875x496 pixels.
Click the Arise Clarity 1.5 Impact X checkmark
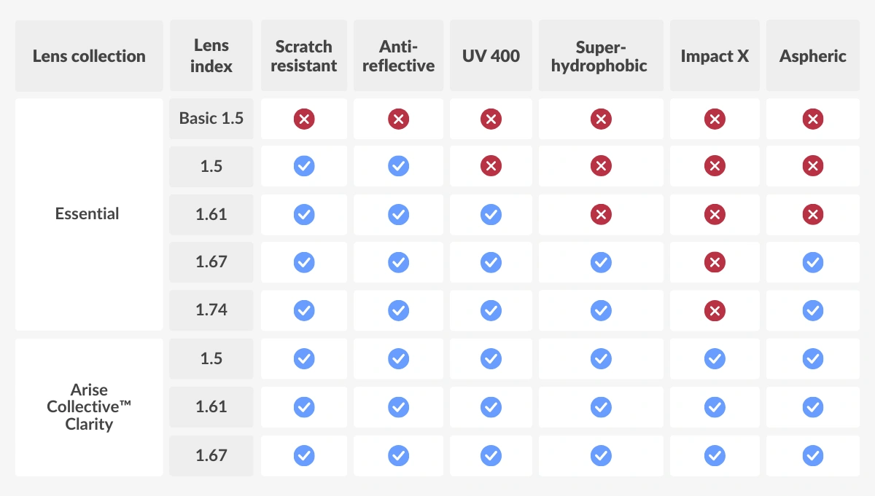click(715, 358)
